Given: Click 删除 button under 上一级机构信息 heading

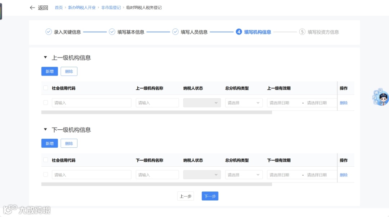Looking at the screenshot, I should click(x=69, y=71).
